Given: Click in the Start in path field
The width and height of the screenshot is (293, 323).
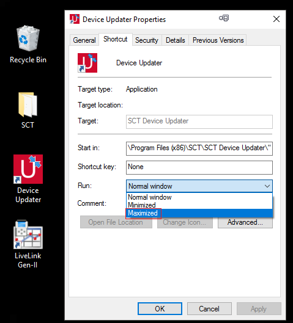Looking at the screenshot, I should (199, 148).
